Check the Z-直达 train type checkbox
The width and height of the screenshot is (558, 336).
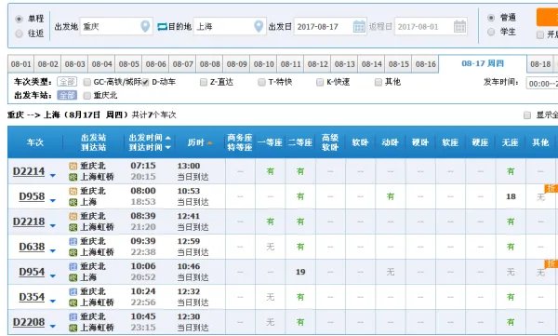(204, 82)
